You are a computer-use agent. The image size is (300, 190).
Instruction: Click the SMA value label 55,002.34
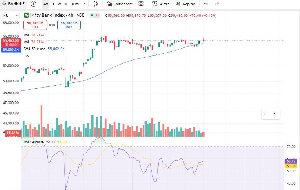pos(11,50)
